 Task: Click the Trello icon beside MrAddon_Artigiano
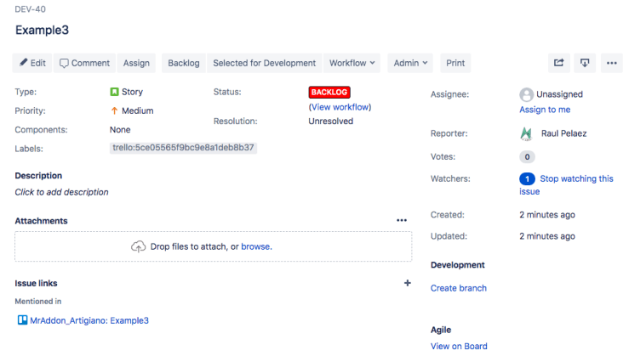[x=22, y=320]
